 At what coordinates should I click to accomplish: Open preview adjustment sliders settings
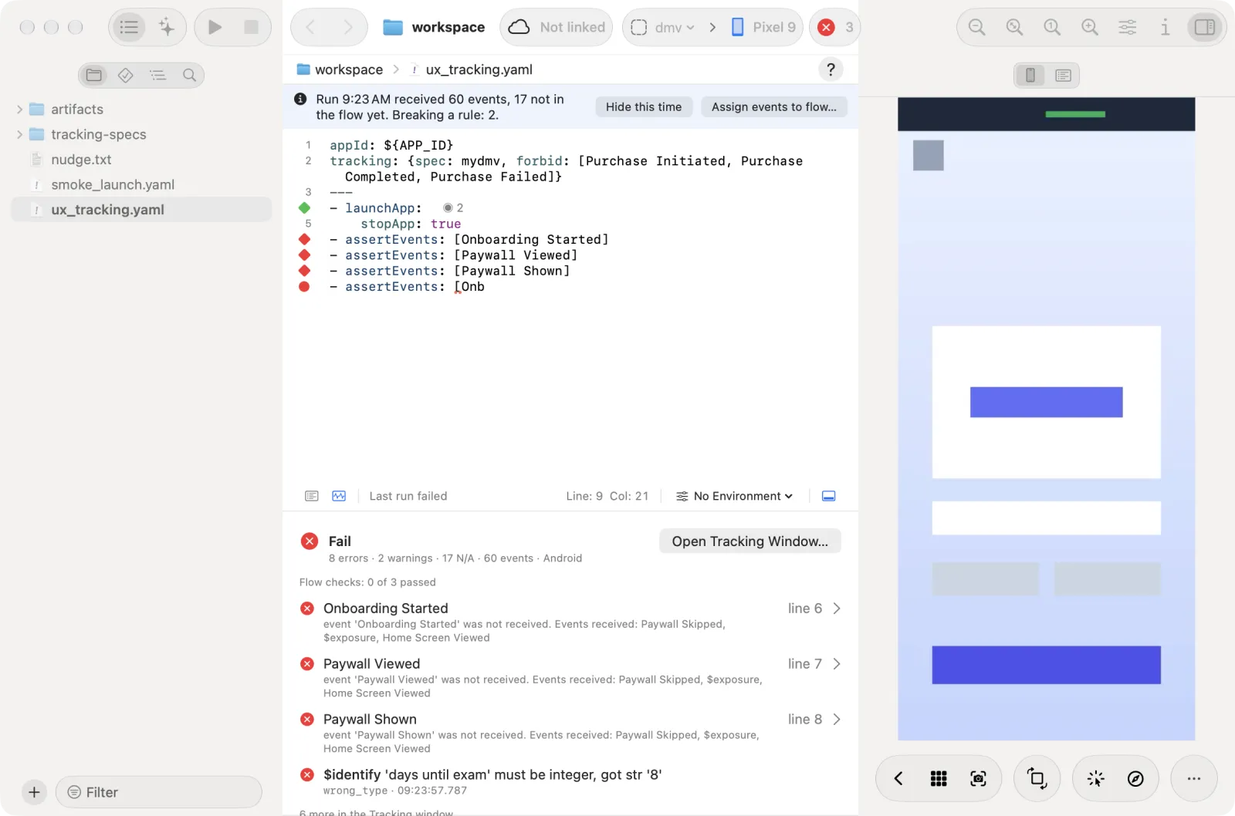tap(1128, 27)
